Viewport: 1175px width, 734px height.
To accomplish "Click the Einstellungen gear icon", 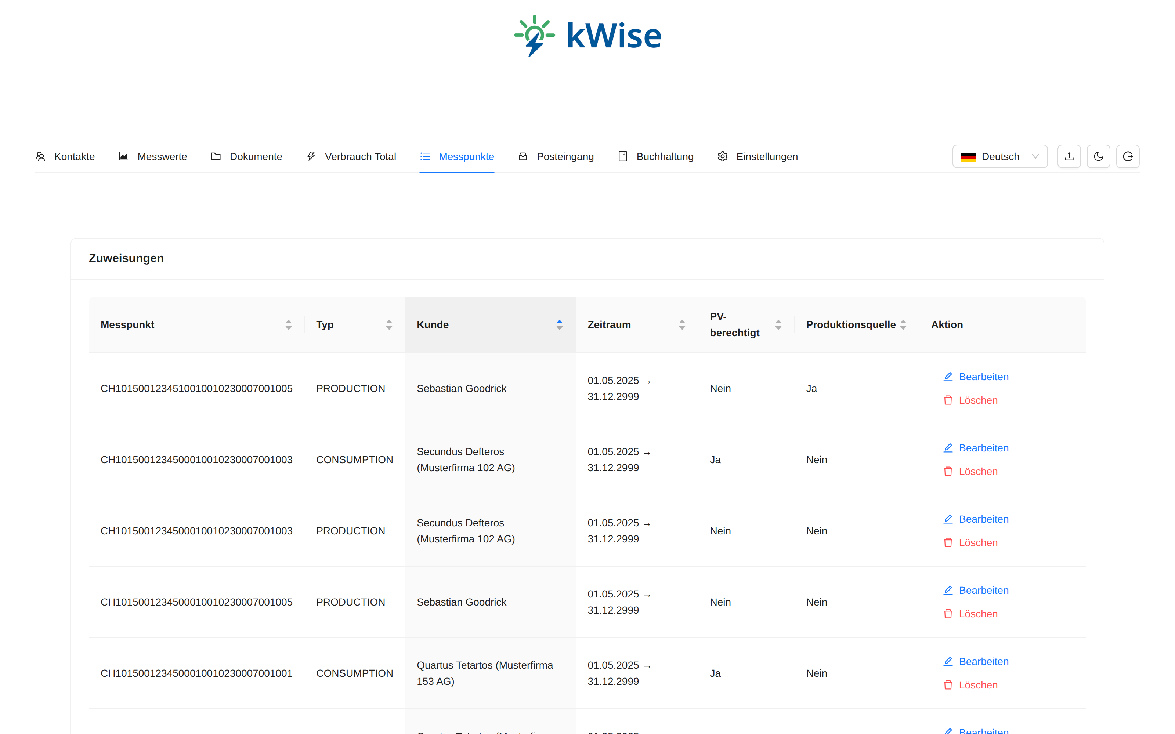I will tap(723, 156).
